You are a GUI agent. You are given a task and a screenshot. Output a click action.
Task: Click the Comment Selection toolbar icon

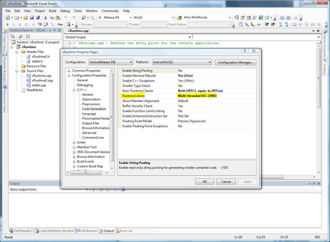click(280, 24)
